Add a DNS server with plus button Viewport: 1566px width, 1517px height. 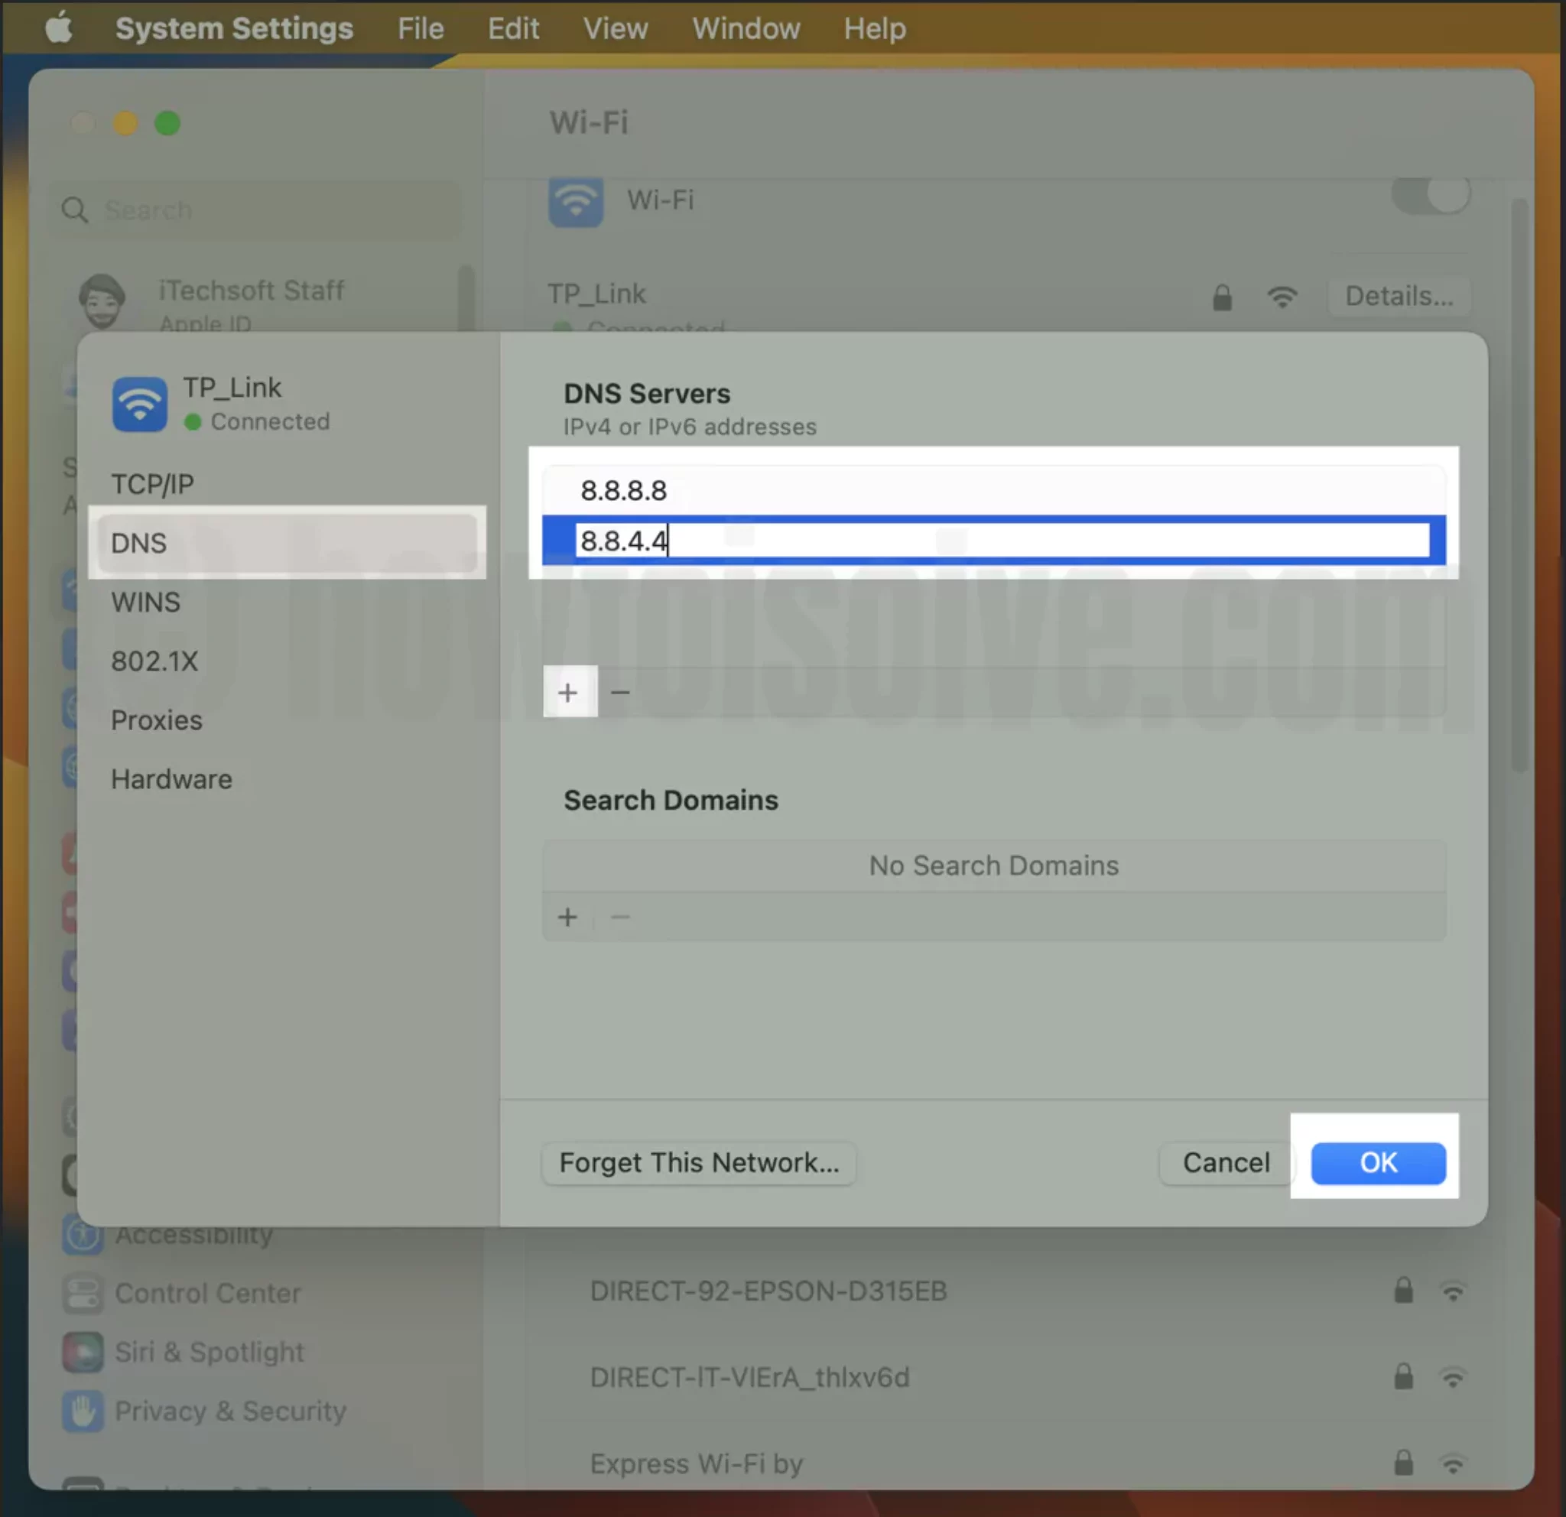tap(569, 692)
